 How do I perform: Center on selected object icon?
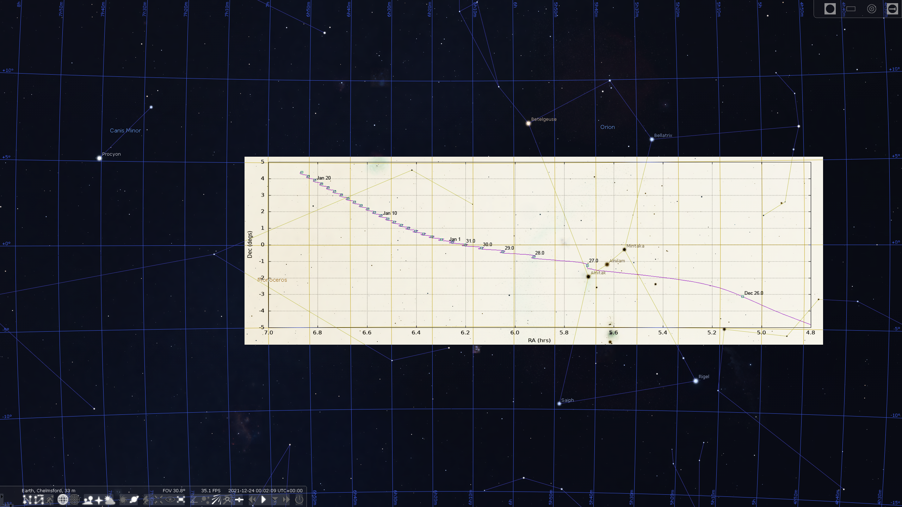[x=159, y=500]
